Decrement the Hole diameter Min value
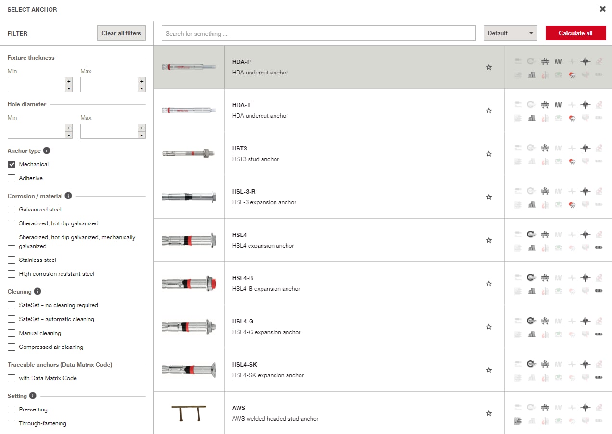 68,135
